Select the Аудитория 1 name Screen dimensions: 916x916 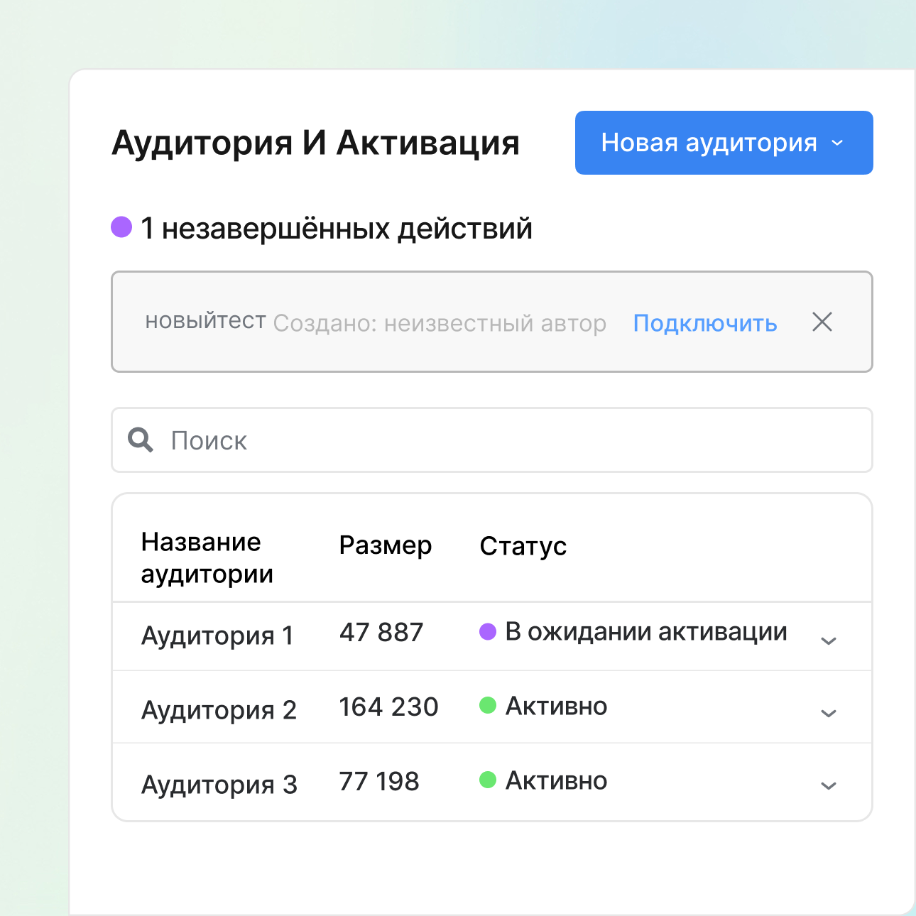coord(217,635)
